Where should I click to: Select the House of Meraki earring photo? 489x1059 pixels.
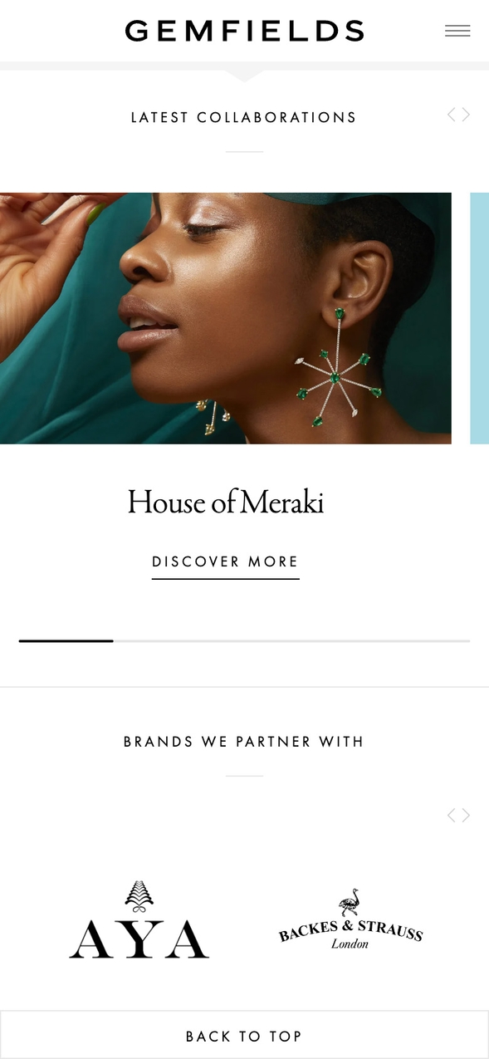(226, 318)
